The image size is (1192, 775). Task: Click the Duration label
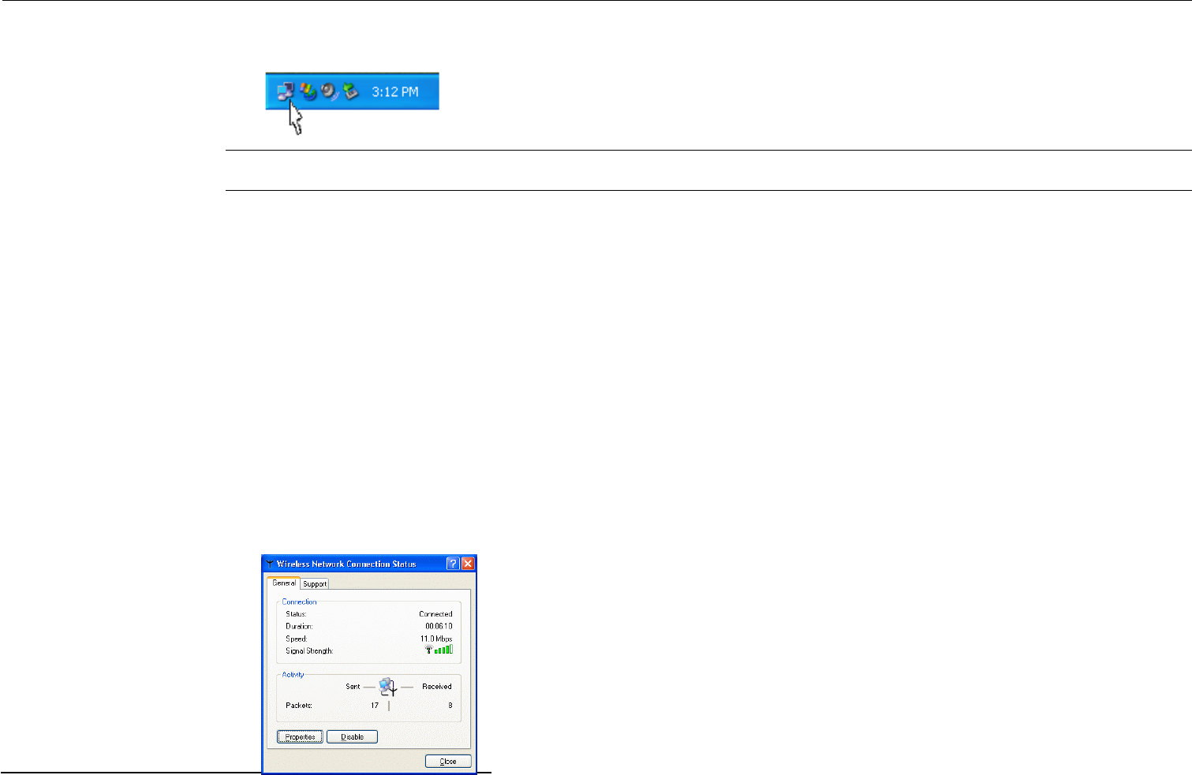299,626
